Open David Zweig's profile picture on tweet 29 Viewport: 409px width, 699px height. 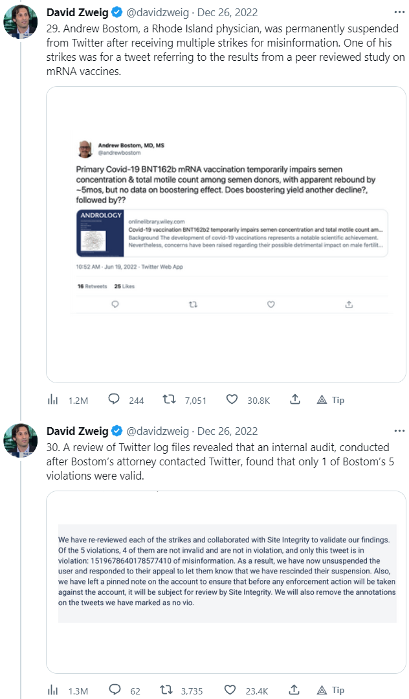[20, 21]
